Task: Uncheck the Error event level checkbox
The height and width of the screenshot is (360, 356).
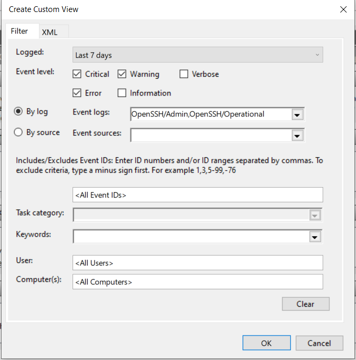Action: [x=77, y=93]
